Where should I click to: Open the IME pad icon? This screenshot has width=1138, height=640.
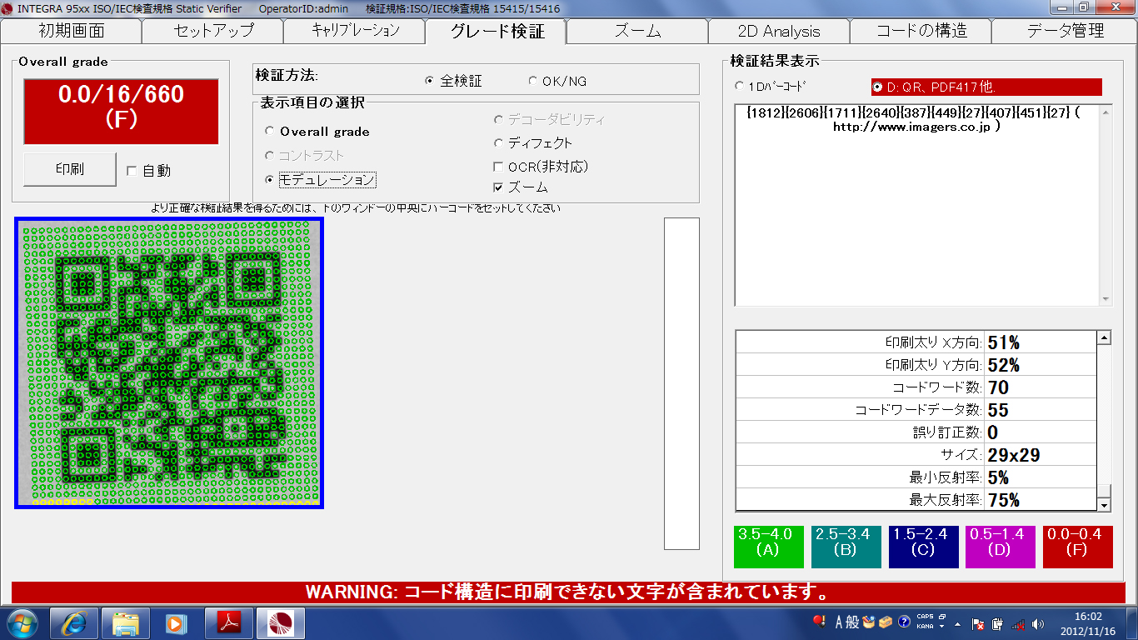[869, 622]
